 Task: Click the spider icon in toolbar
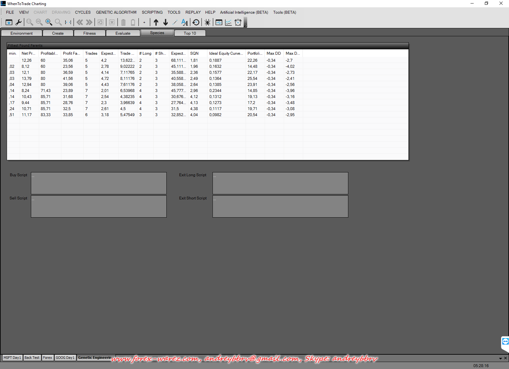point(207,22)
